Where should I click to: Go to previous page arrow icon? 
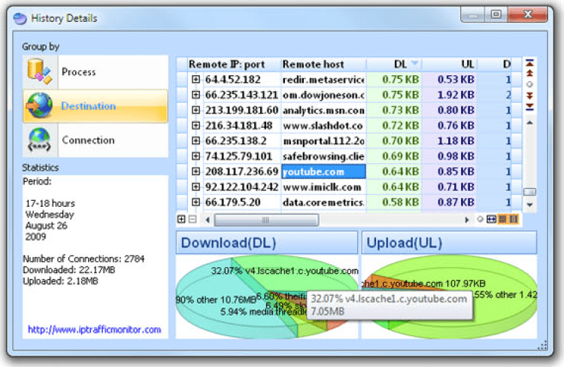[529, 74]
